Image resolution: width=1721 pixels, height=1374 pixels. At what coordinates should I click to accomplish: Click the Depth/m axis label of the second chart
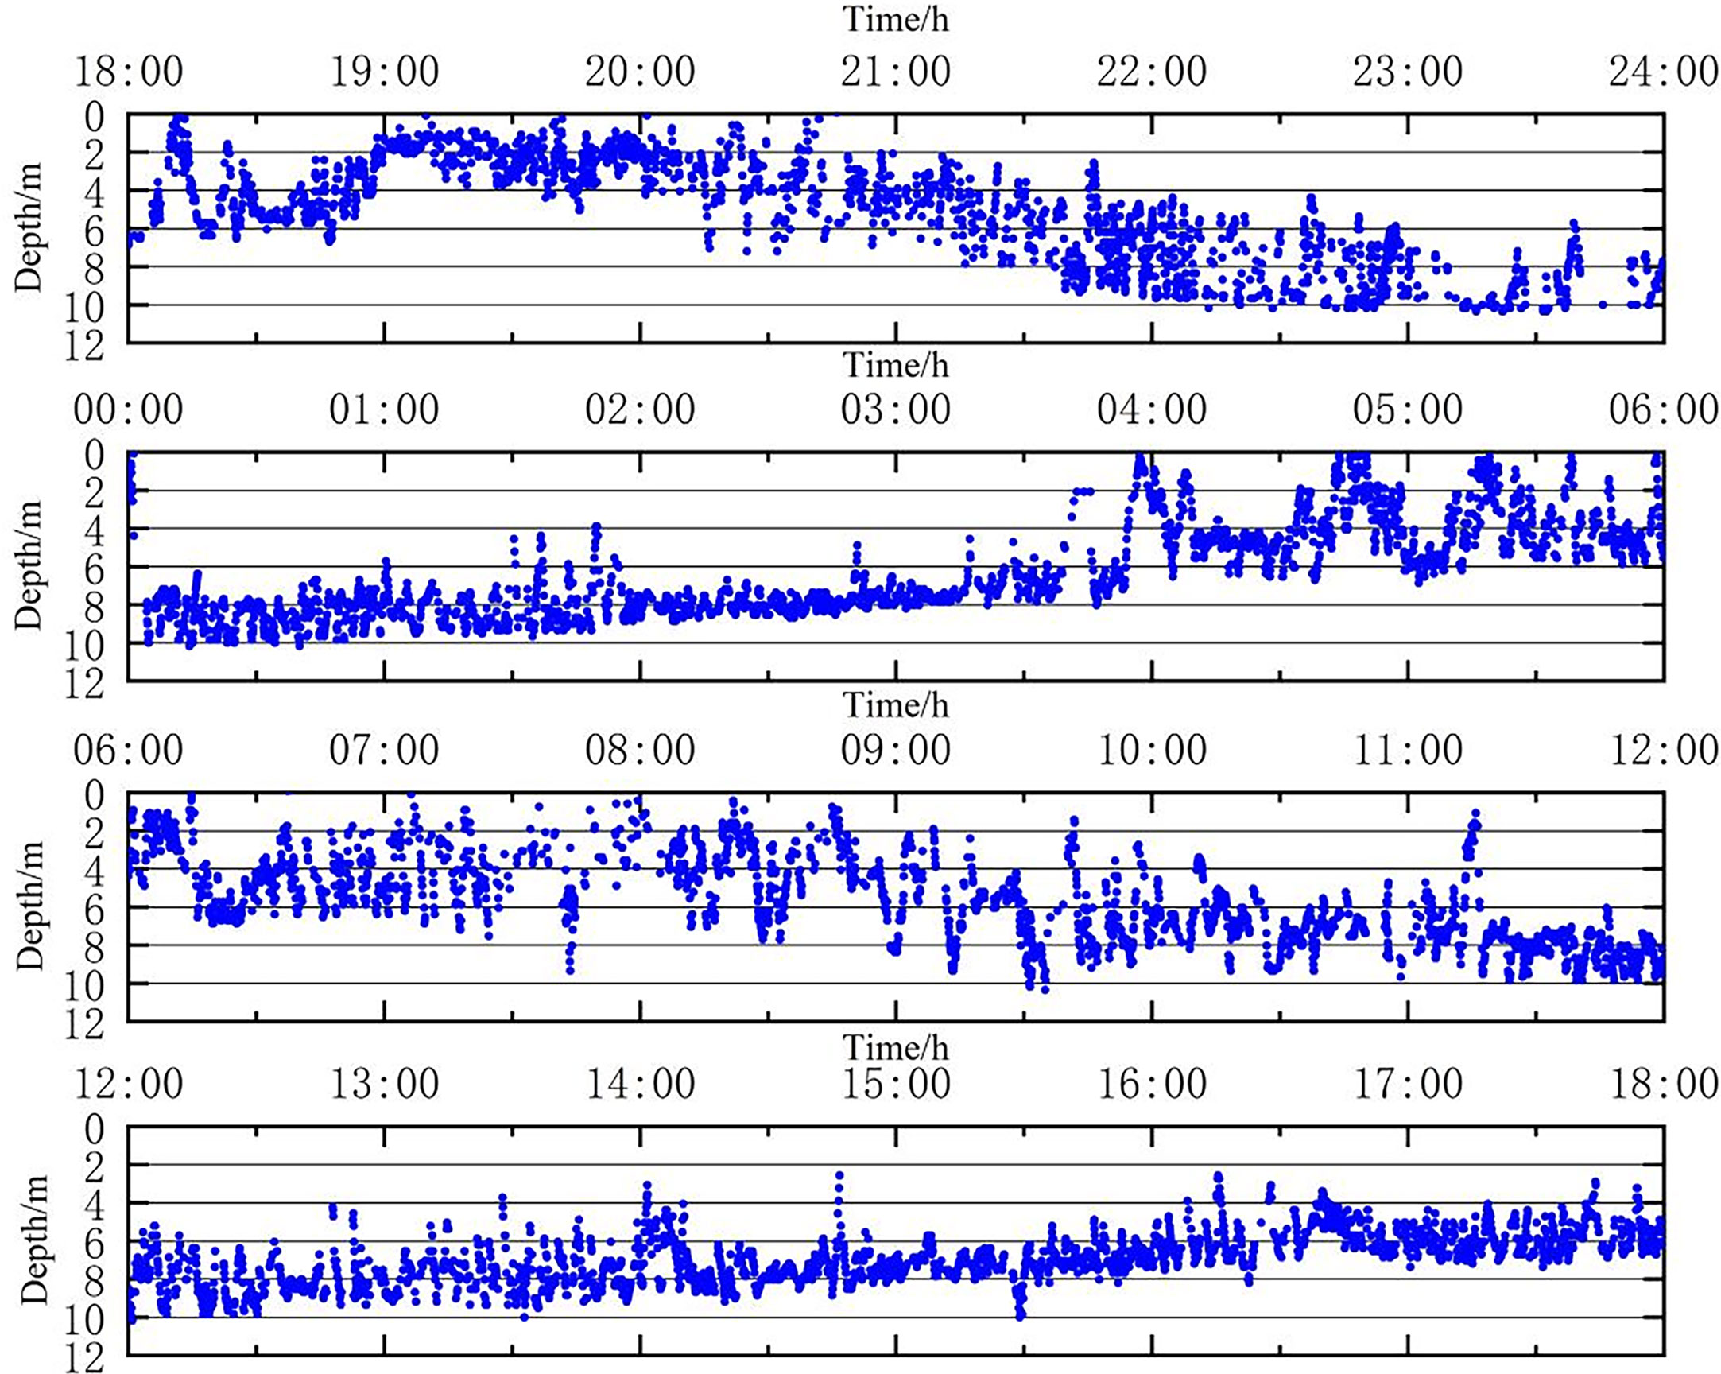click(29, 565)
